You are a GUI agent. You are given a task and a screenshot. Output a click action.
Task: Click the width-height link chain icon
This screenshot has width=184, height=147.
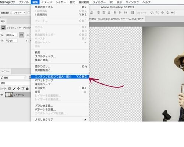[21, 35]
